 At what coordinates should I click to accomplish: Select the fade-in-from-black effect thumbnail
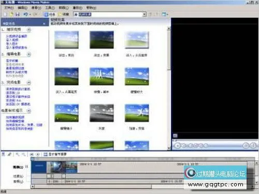coord(66,77)
